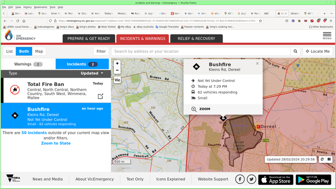Switch to Ukraine browser tab

[295, 13]
